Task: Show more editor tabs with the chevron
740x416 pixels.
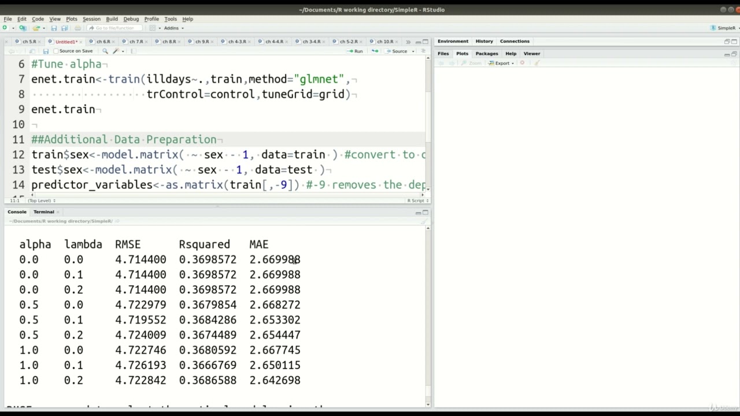Action: click(408, 42)
